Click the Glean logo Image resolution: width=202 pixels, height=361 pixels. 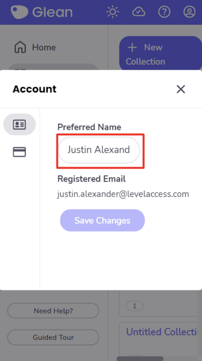pos(42,12)
